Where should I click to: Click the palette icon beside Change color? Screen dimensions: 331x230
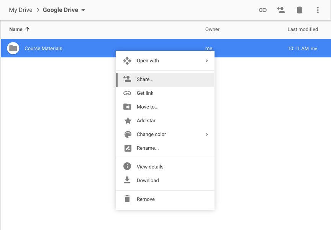click(128, 134)
